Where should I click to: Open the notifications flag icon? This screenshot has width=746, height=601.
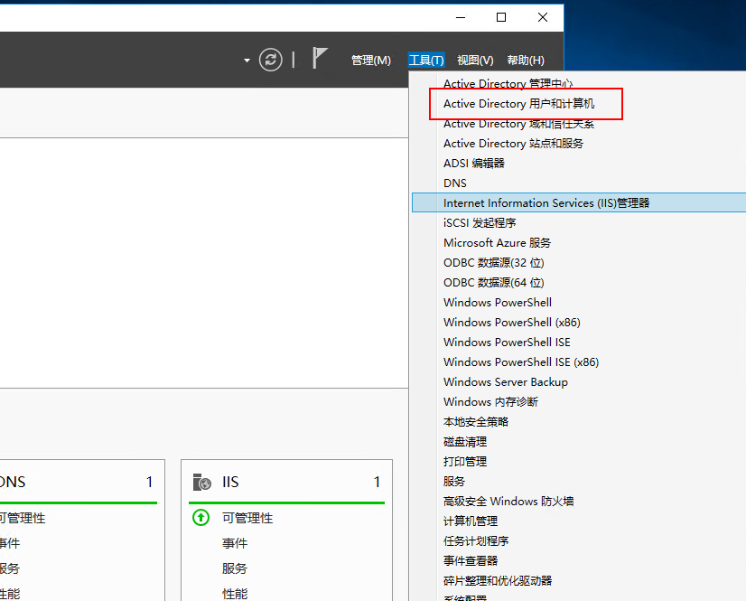pyautogui.click(x=320, y=59)
